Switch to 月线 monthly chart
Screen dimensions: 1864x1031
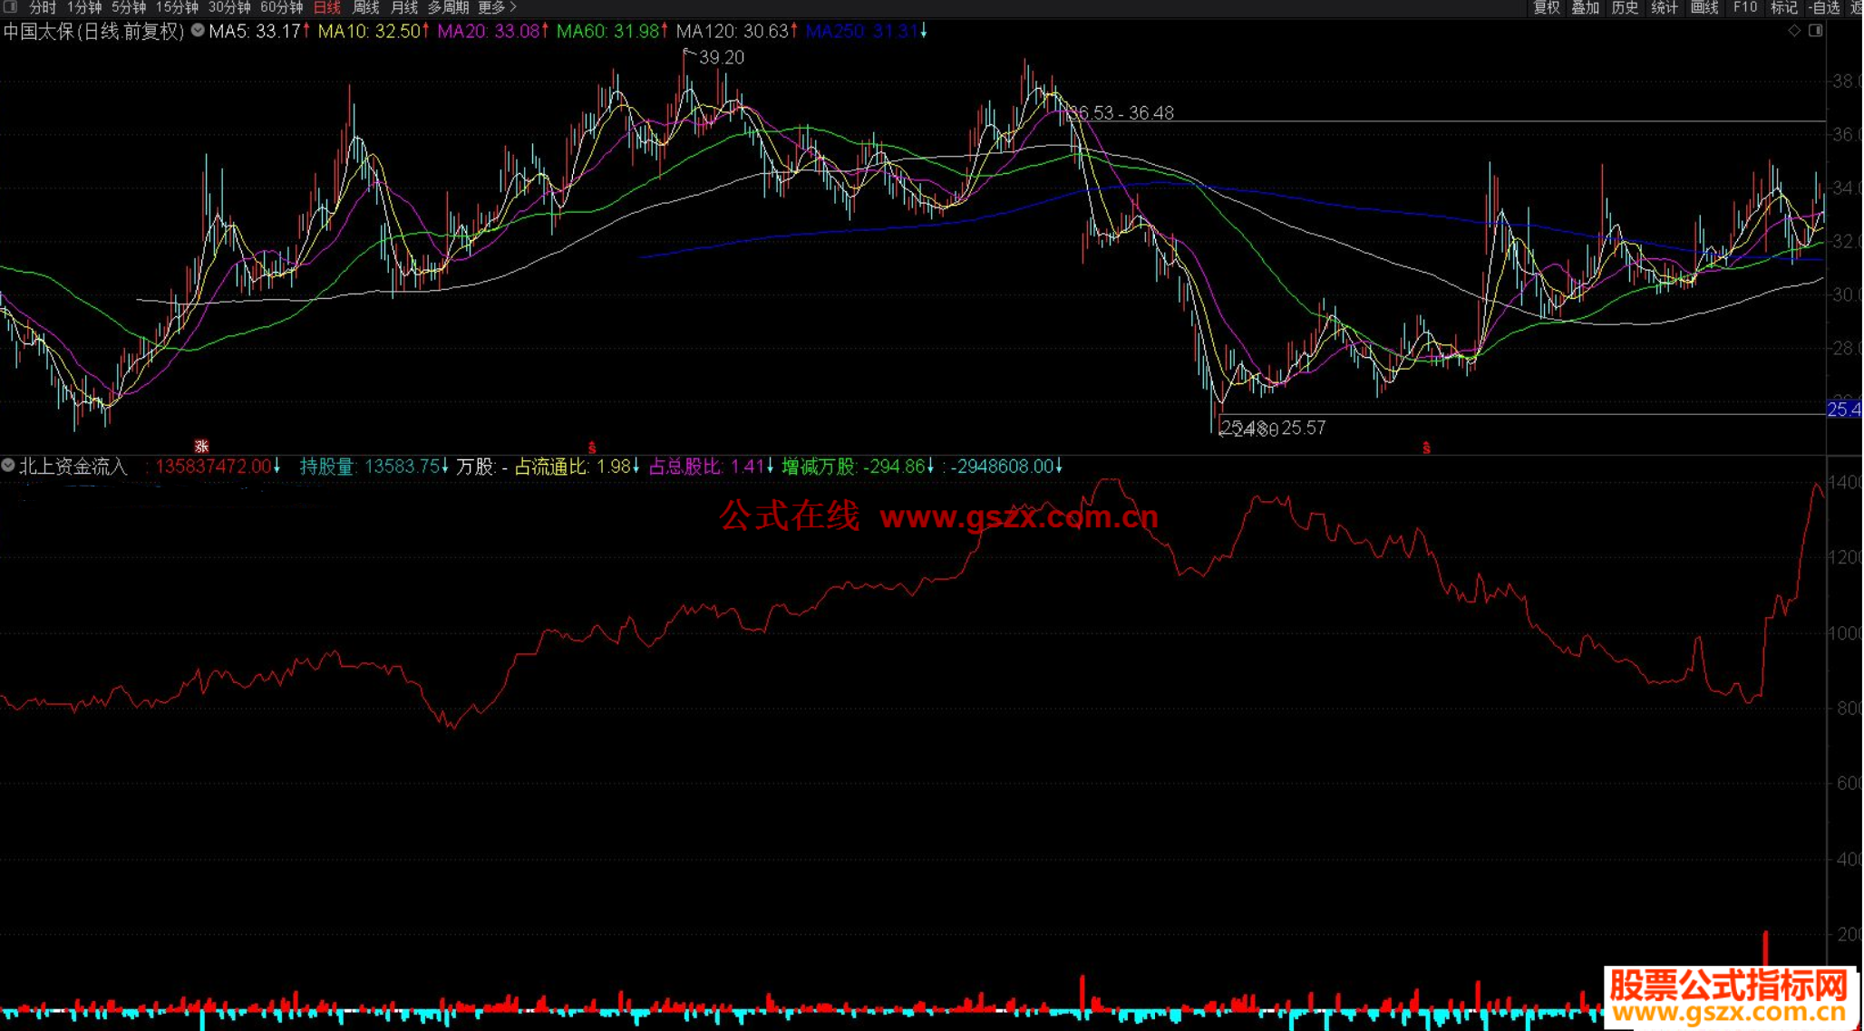404,7
